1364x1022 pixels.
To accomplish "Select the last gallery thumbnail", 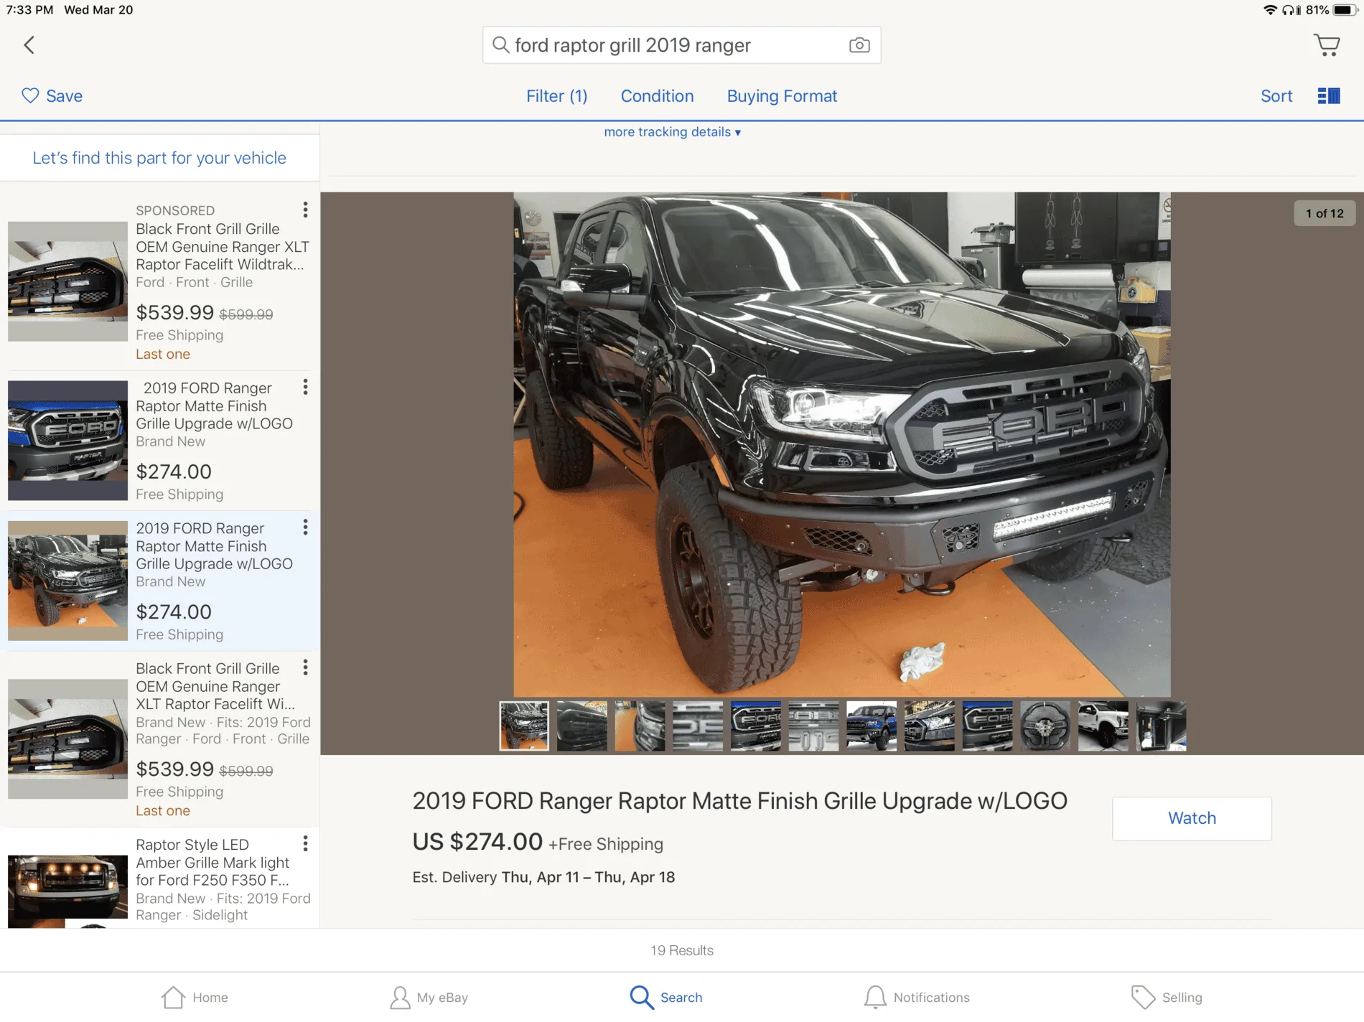I will click(x=1162, y=726).
